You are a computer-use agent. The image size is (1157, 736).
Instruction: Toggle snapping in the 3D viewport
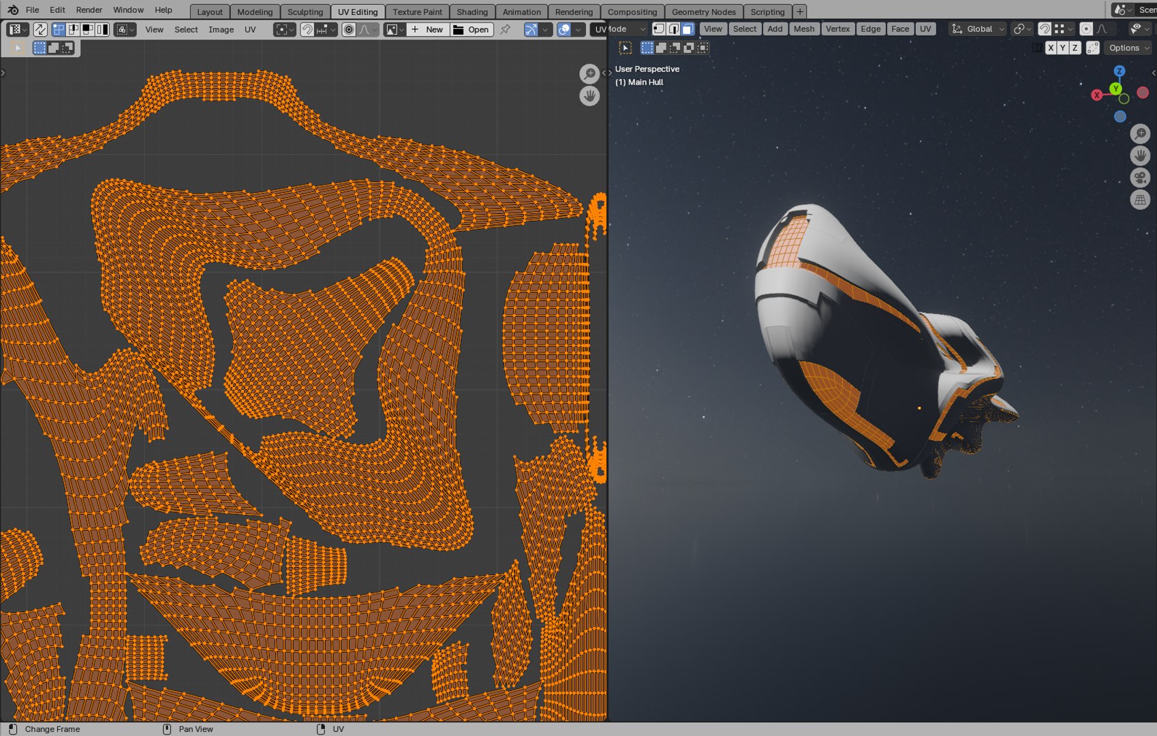1044,29
